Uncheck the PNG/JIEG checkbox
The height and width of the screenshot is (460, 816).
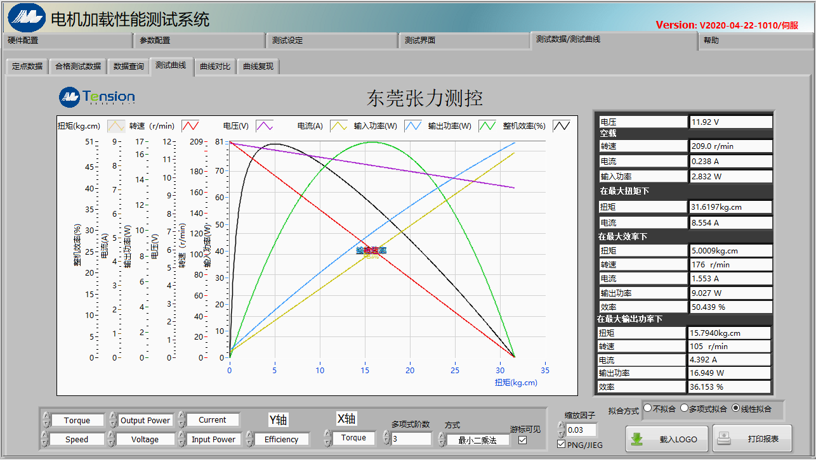561,444
